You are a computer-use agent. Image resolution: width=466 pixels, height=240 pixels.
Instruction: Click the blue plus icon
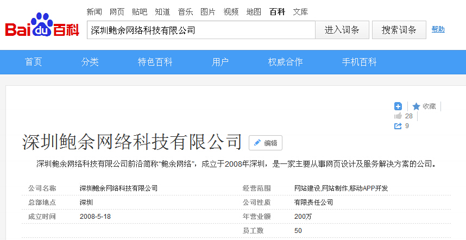pos(398,106)
